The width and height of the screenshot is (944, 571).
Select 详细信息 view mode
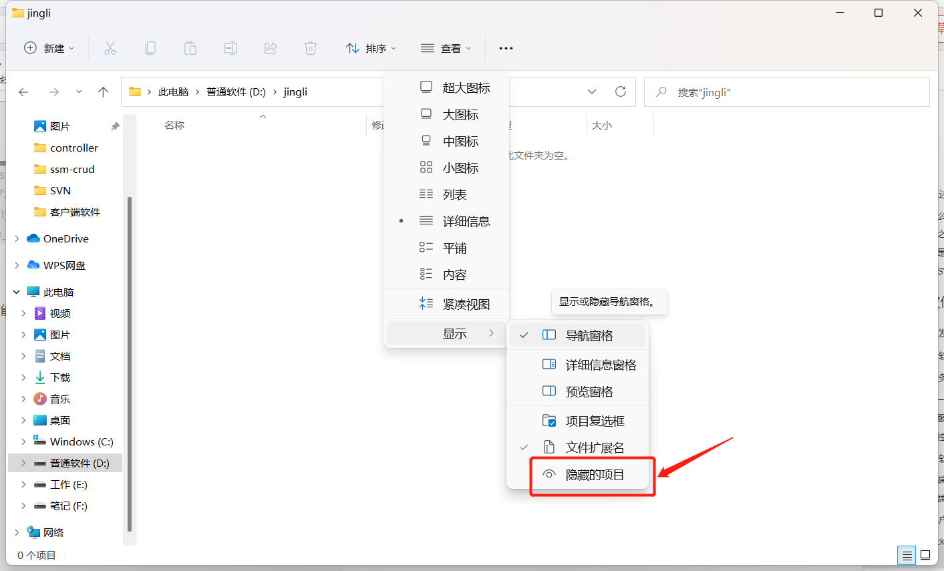click(x=446, y=221)
